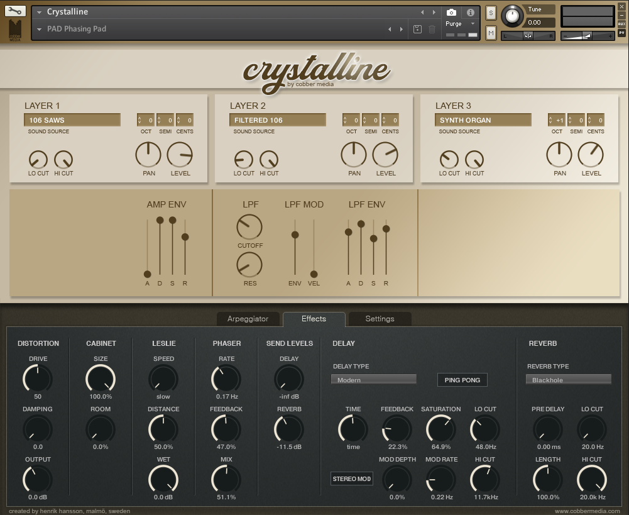Click the Layer 2 CENTS stepper
Screen dimensions: 629x515
point(390,120)
